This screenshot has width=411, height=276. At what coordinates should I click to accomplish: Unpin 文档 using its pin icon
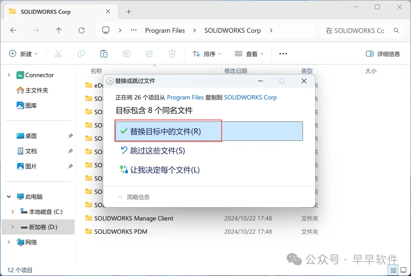point(70,151)
